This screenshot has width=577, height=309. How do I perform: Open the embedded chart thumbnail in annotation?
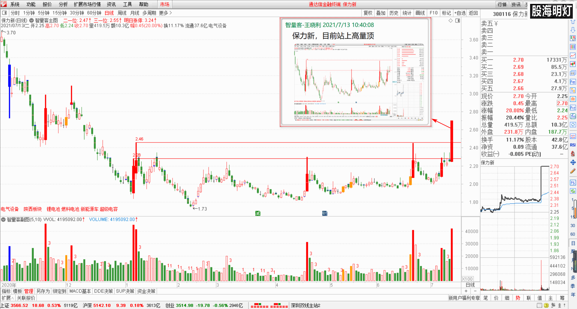[359, 82]
